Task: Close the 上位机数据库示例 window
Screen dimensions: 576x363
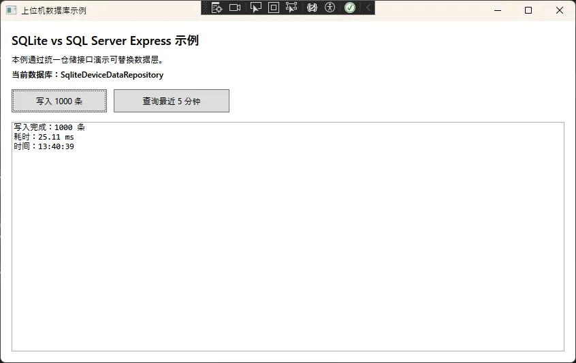Action: pos(560,10)
